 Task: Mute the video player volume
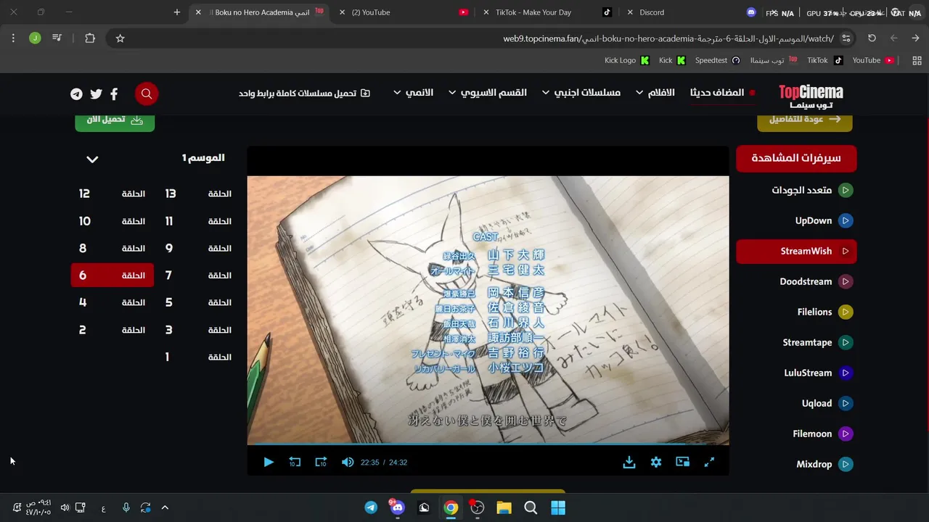[x=348, y=462]
